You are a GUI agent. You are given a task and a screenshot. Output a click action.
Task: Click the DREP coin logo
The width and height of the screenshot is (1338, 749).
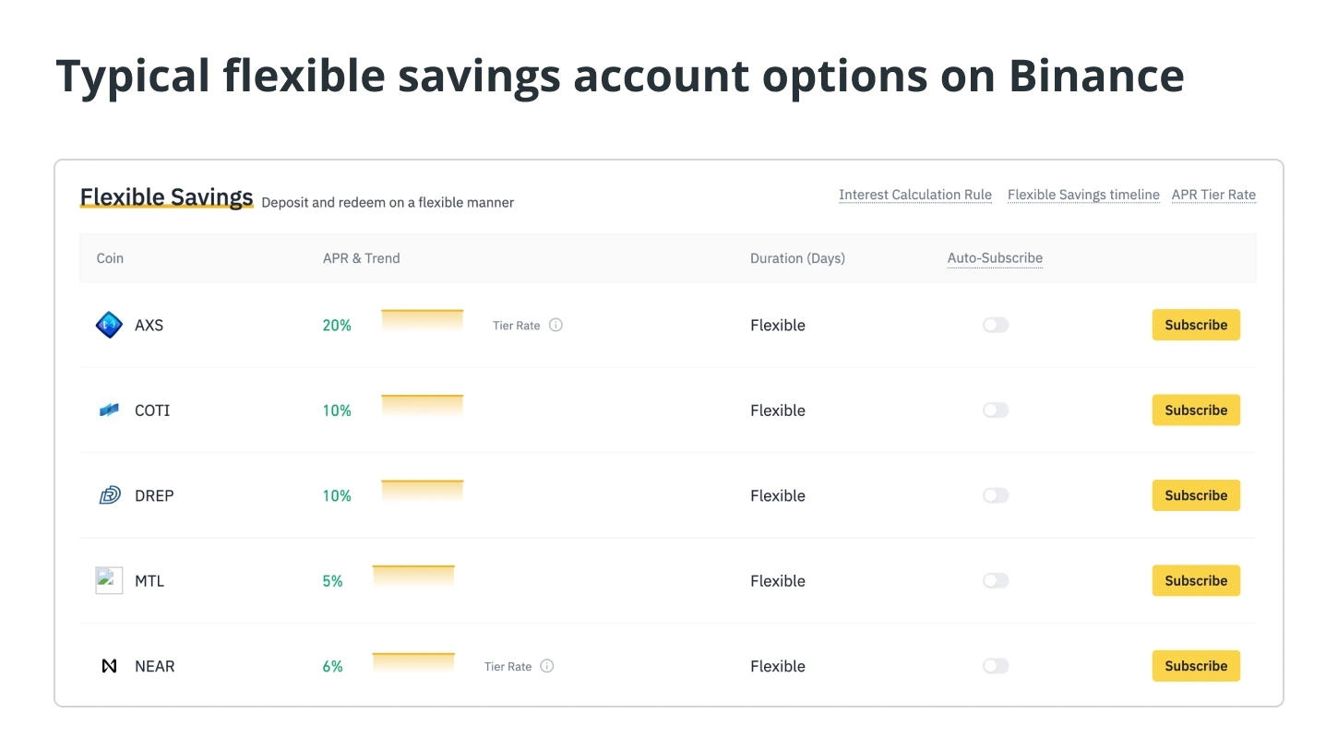coord(110,495)
